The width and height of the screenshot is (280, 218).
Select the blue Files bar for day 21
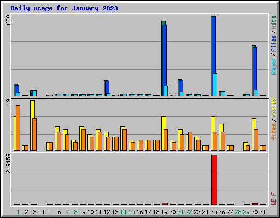tap(181, 86)
